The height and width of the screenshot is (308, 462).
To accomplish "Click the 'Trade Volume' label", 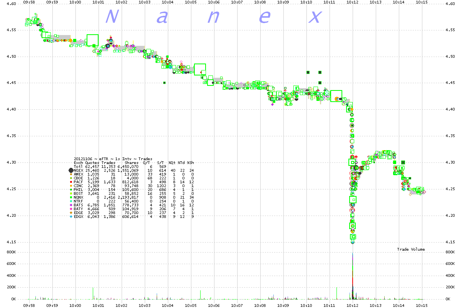I will [x=411, y=249].
